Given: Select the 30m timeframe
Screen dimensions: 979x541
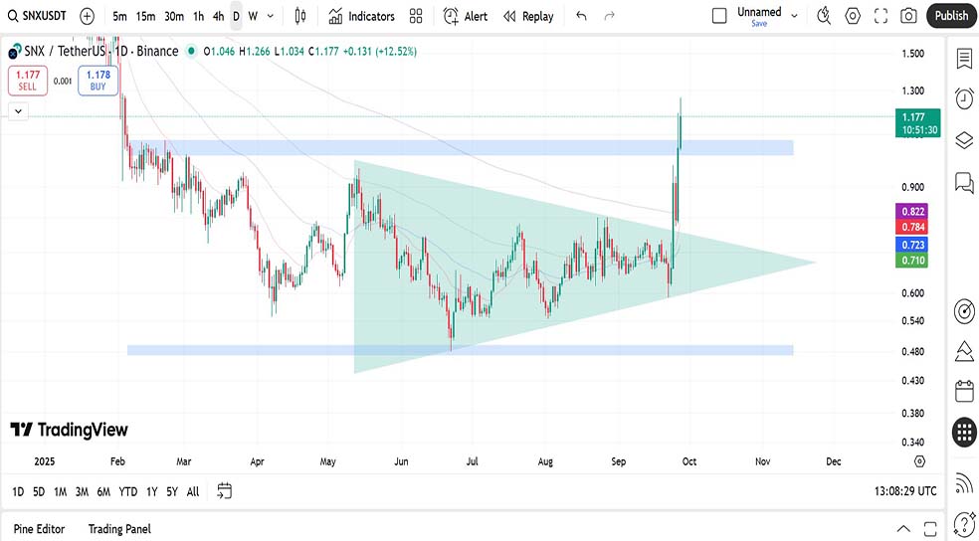Looking at the screenshot, I should tap(174, 16).
